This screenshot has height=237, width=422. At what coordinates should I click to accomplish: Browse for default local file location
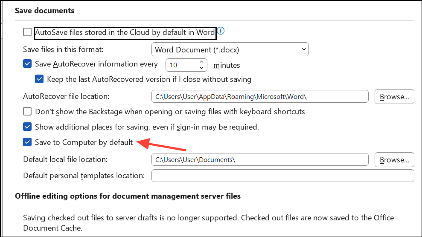[394, 159]
